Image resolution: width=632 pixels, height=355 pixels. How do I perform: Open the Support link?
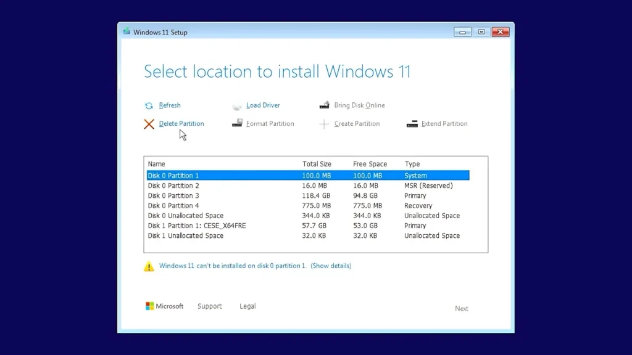[210, 306]
